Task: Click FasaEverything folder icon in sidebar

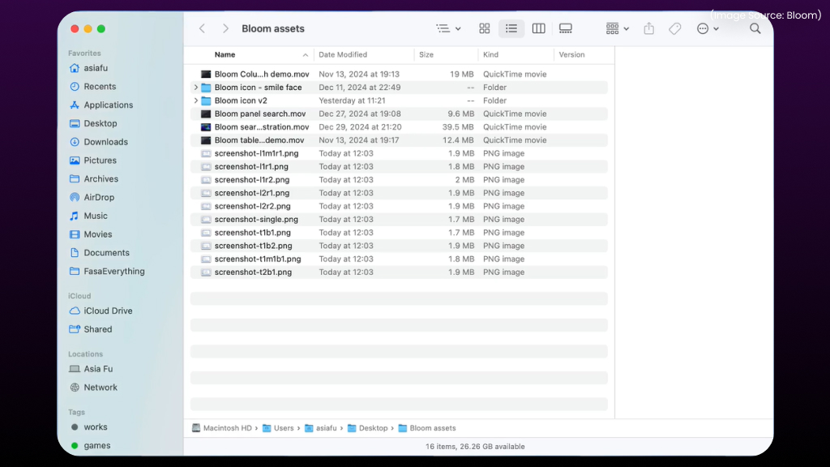Action: point(75,271)
